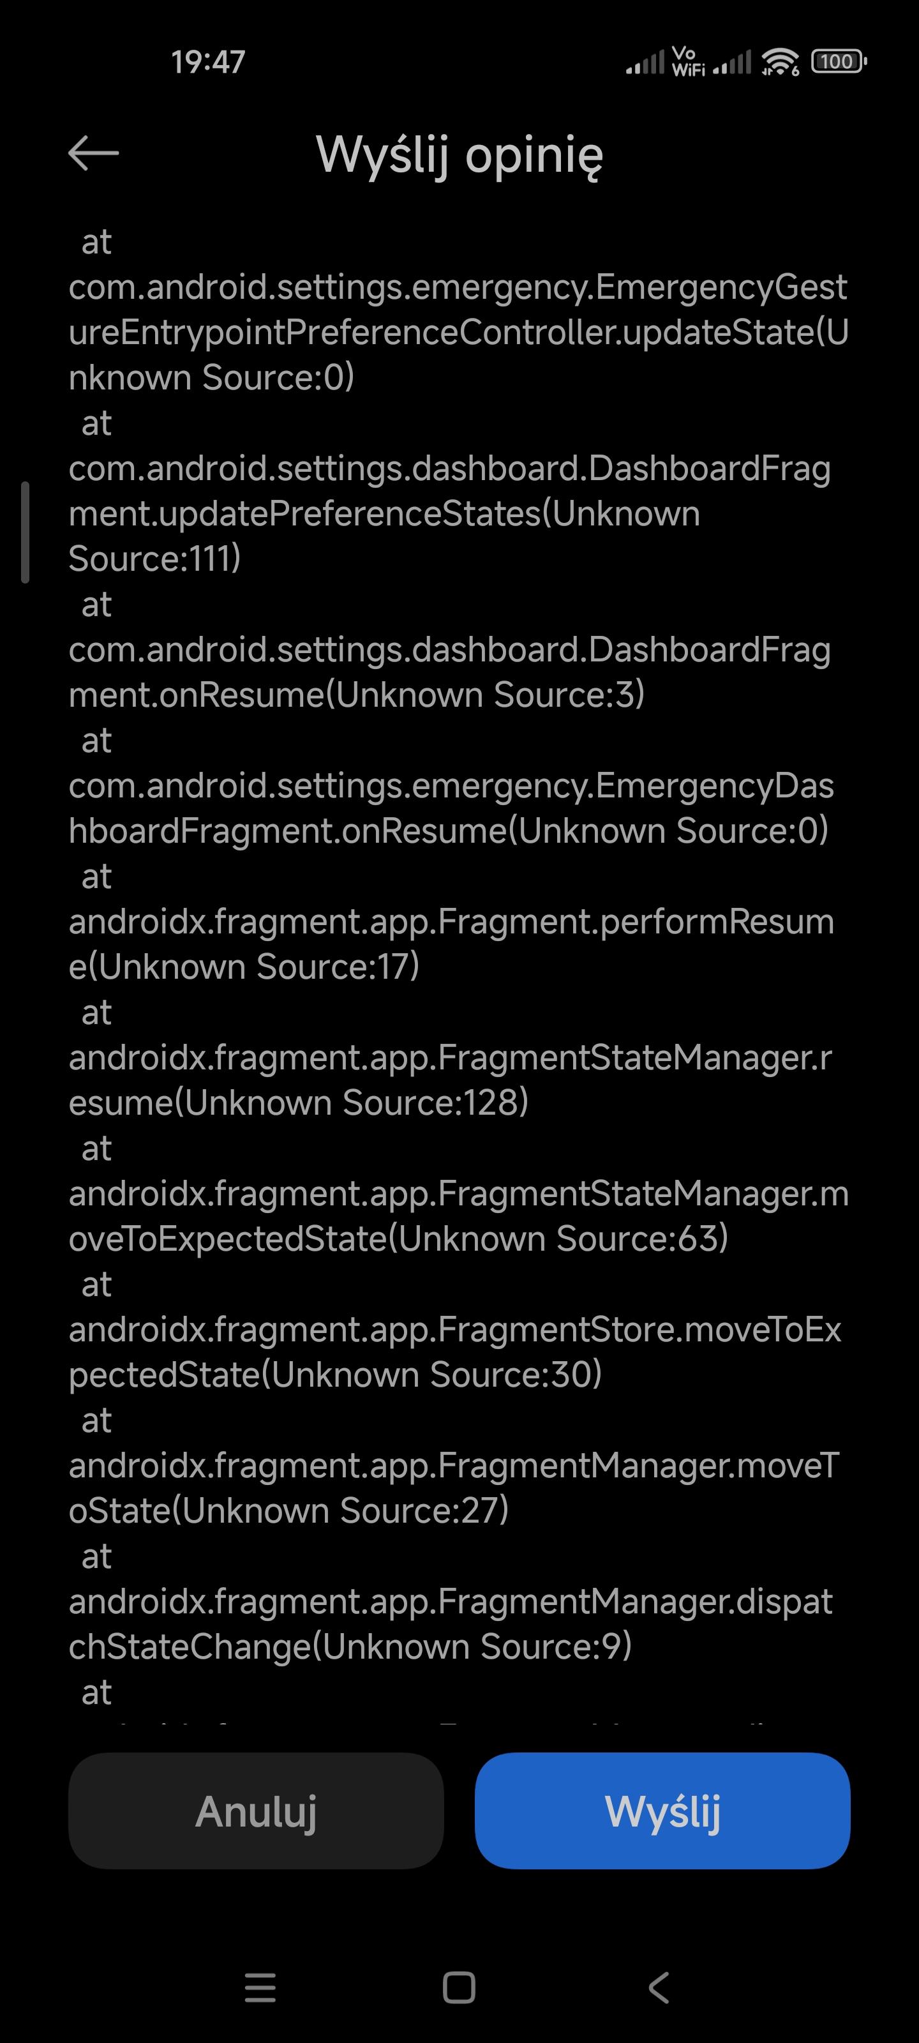Tap the "Wyślij opinię" page title
This screenshot has width=919, height=2043.
459,154
